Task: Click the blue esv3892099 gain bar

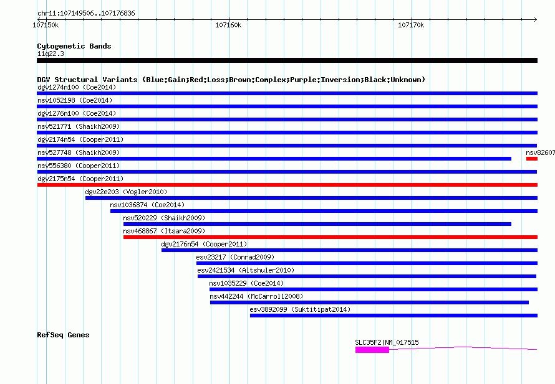Action: 394,316
